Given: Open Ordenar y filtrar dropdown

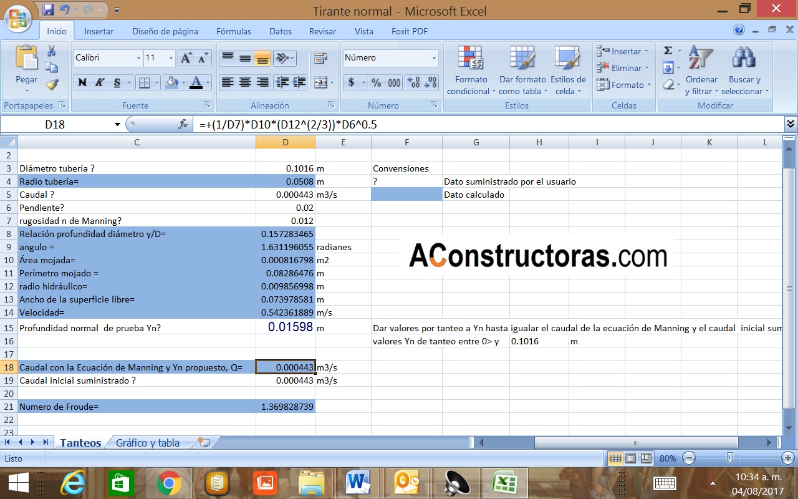Looking at the screenshot, I should pos(701,70).
